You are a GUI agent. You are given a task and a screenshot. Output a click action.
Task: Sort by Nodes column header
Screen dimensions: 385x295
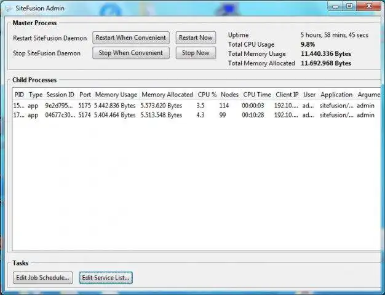229,95
